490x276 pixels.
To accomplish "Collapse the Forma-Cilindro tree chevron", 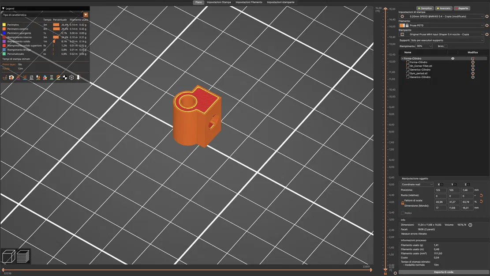I will click(402, 59).
